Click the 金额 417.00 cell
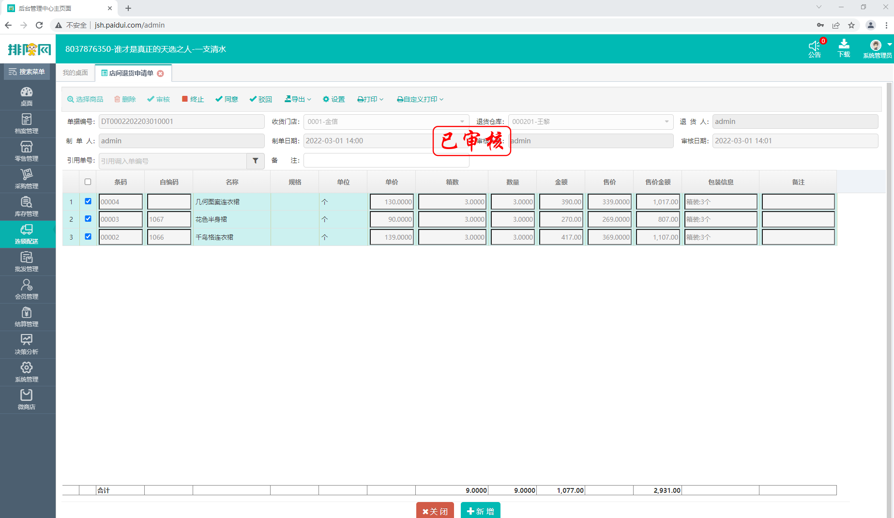 (x=561, y=237)
